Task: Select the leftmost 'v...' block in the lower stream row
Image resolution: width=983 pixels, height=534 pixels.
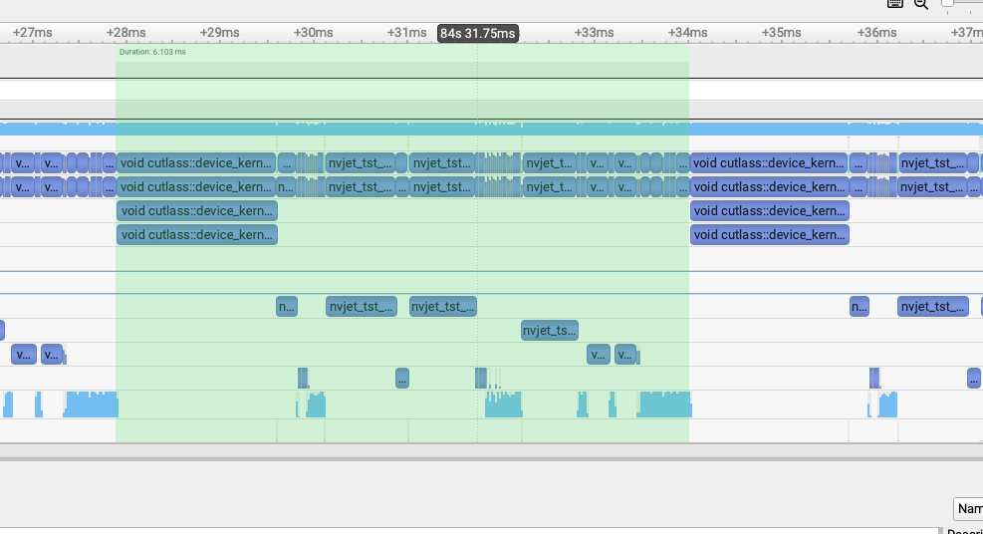Action: point(23,355)
